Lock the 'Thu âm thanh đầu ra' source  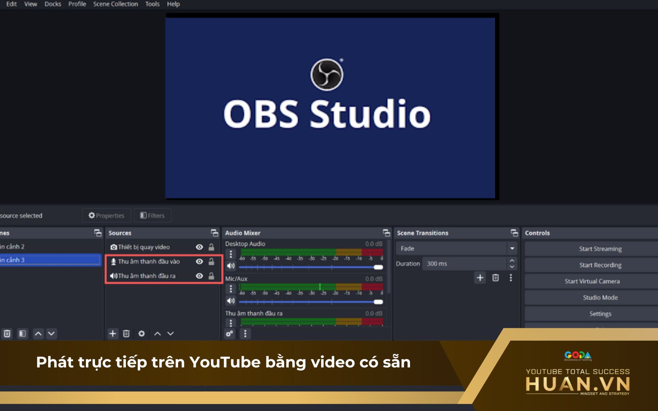coord(211,276)
